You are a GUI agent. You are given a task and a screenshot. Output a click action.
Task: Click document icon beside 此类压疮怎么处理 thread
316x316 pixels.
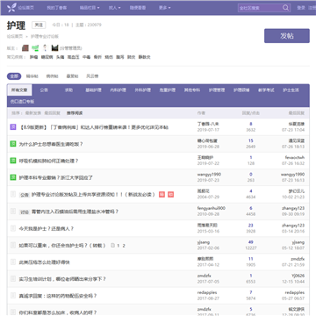(x=13, y=262)
